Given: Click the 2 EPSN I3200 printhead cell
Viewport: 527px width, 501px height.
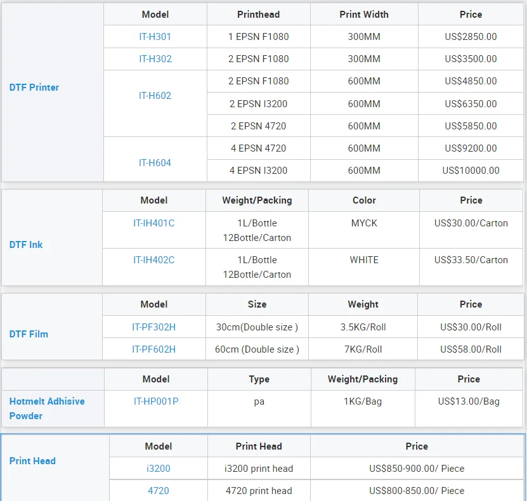Looking at the screenshot, I should click(x=259, y=104).
